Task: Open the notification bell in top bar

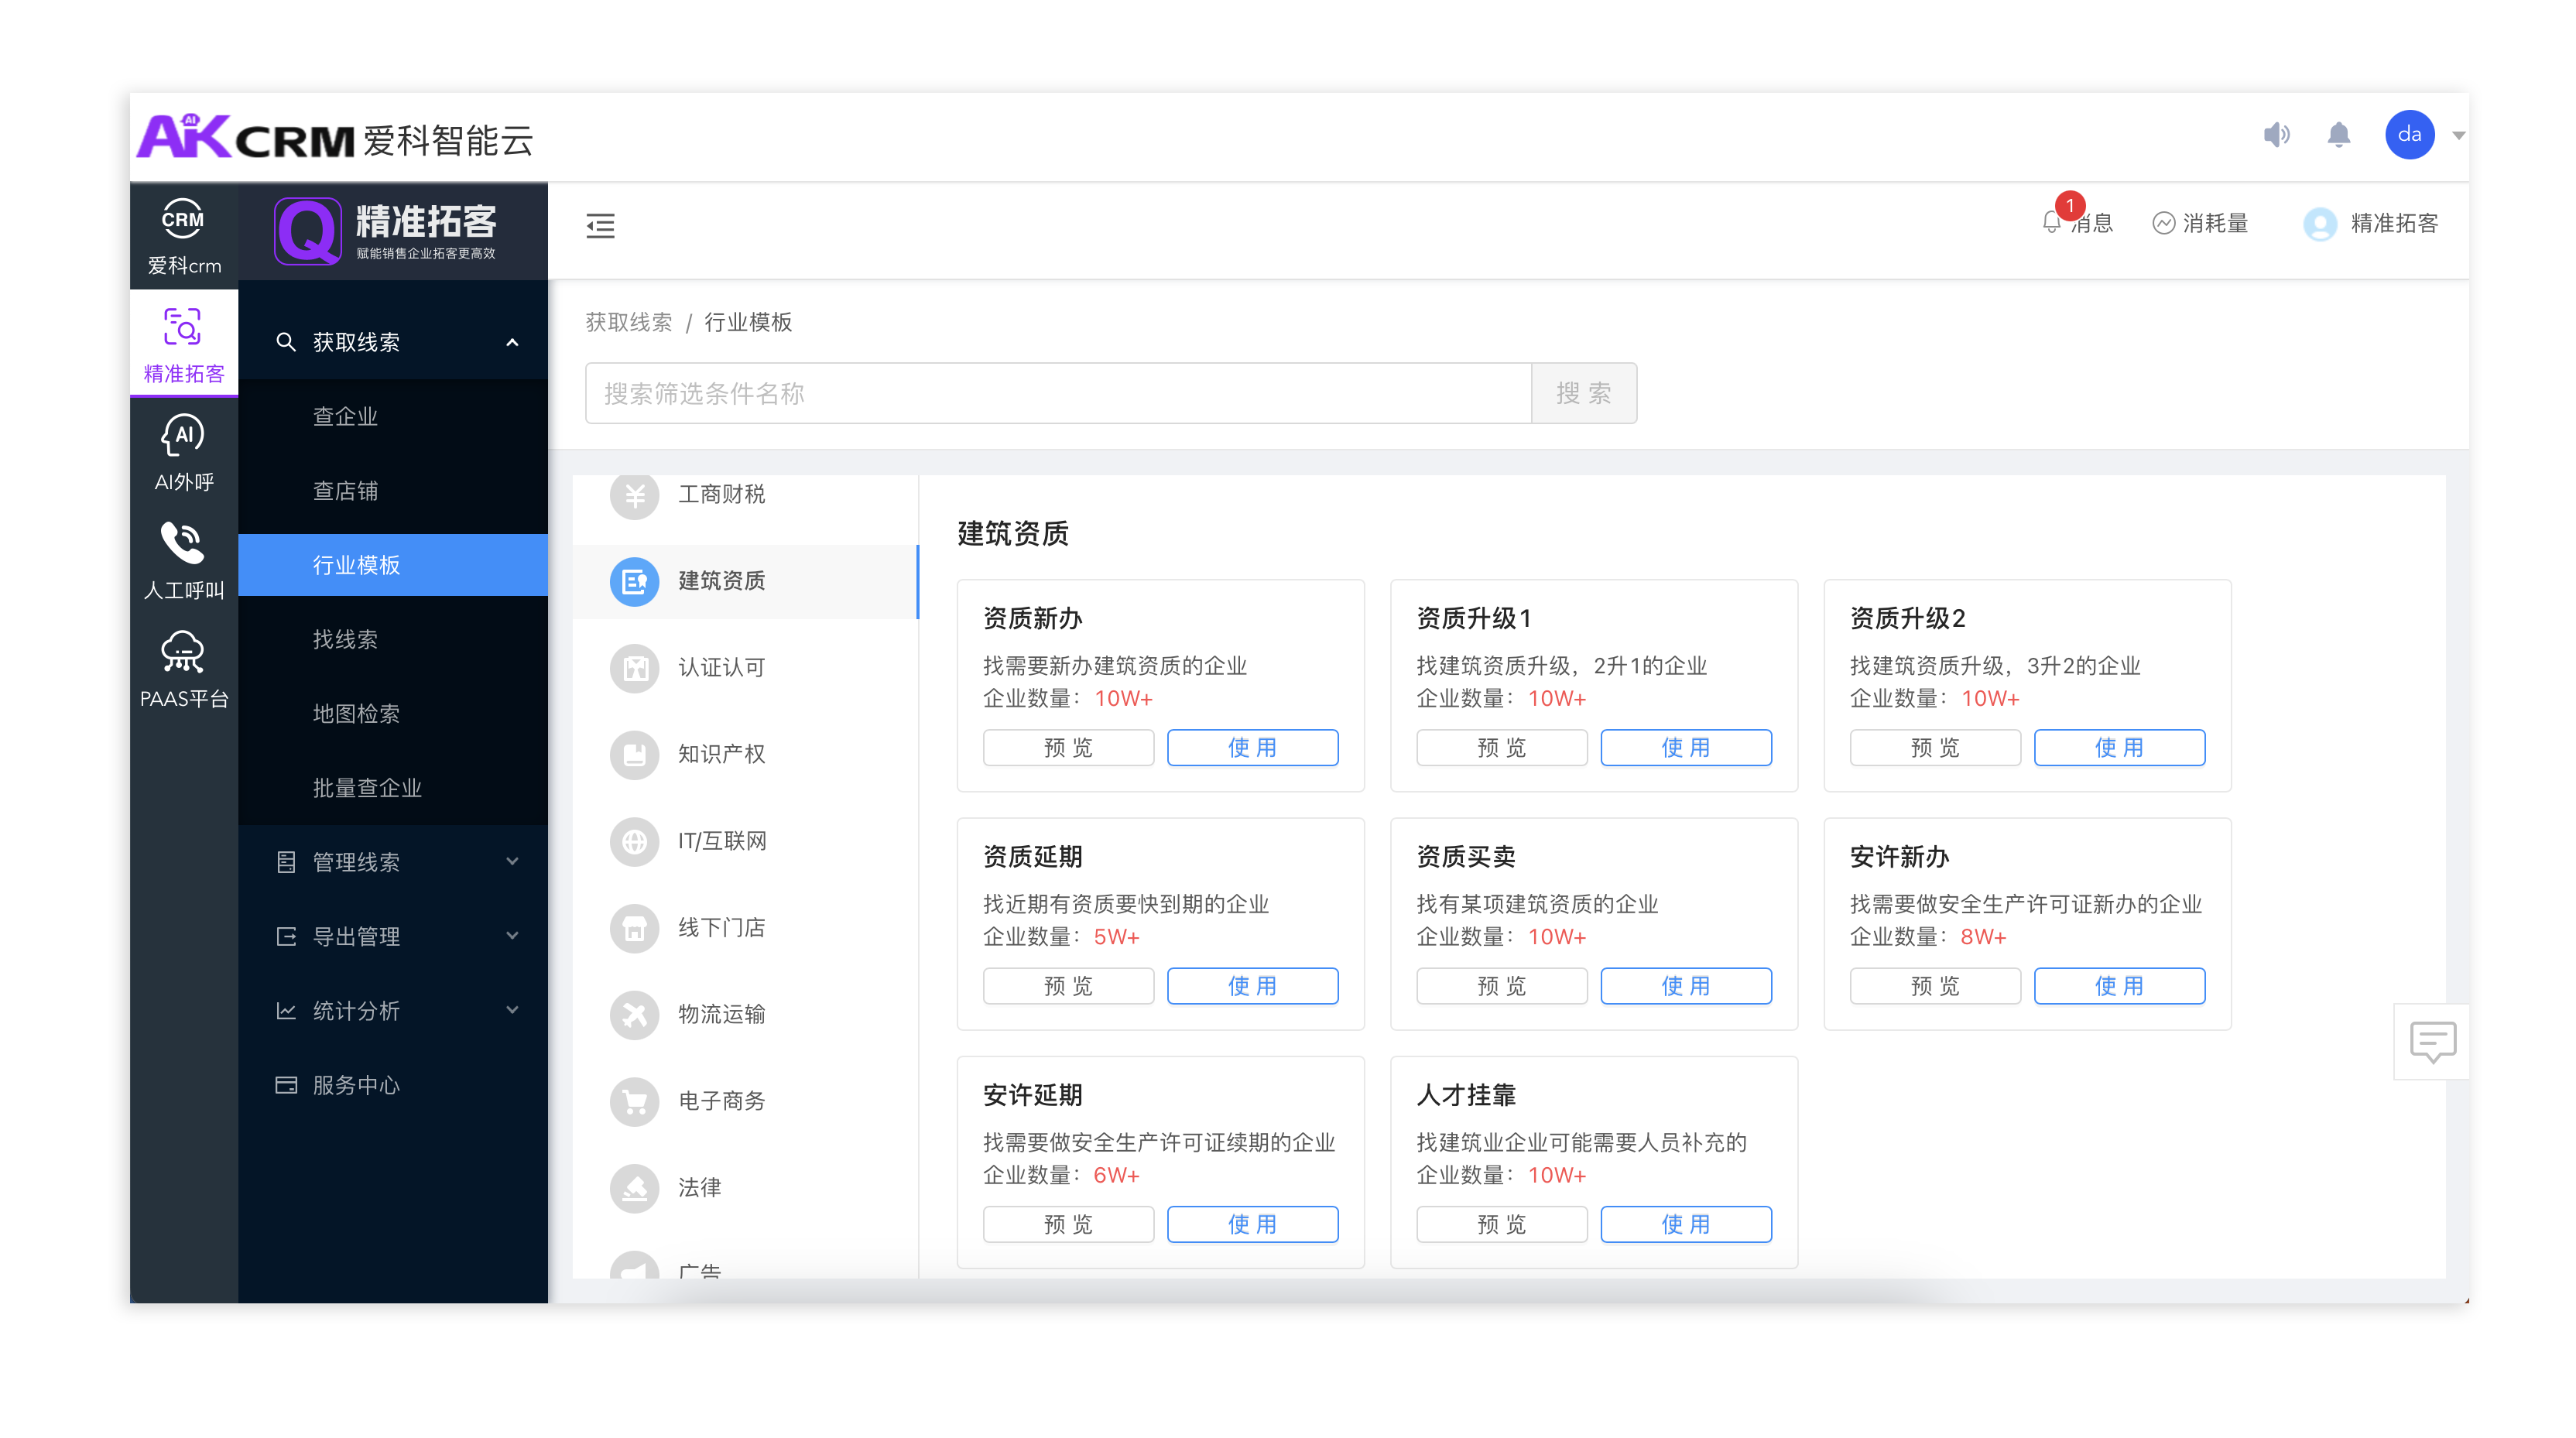Action: [x=2338, y=135]
